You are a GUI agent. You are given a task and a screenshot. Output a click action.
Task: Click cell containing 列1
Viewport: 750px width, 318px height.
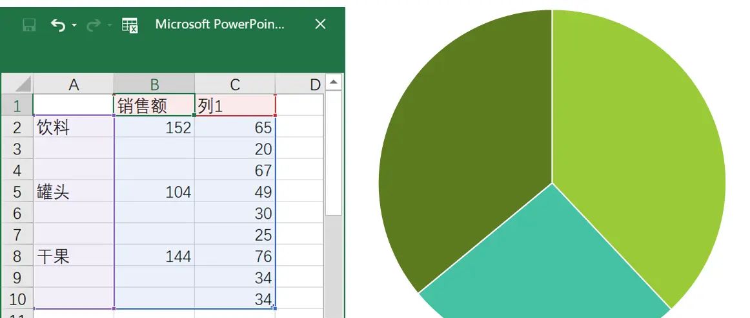(x=235, y=106)
